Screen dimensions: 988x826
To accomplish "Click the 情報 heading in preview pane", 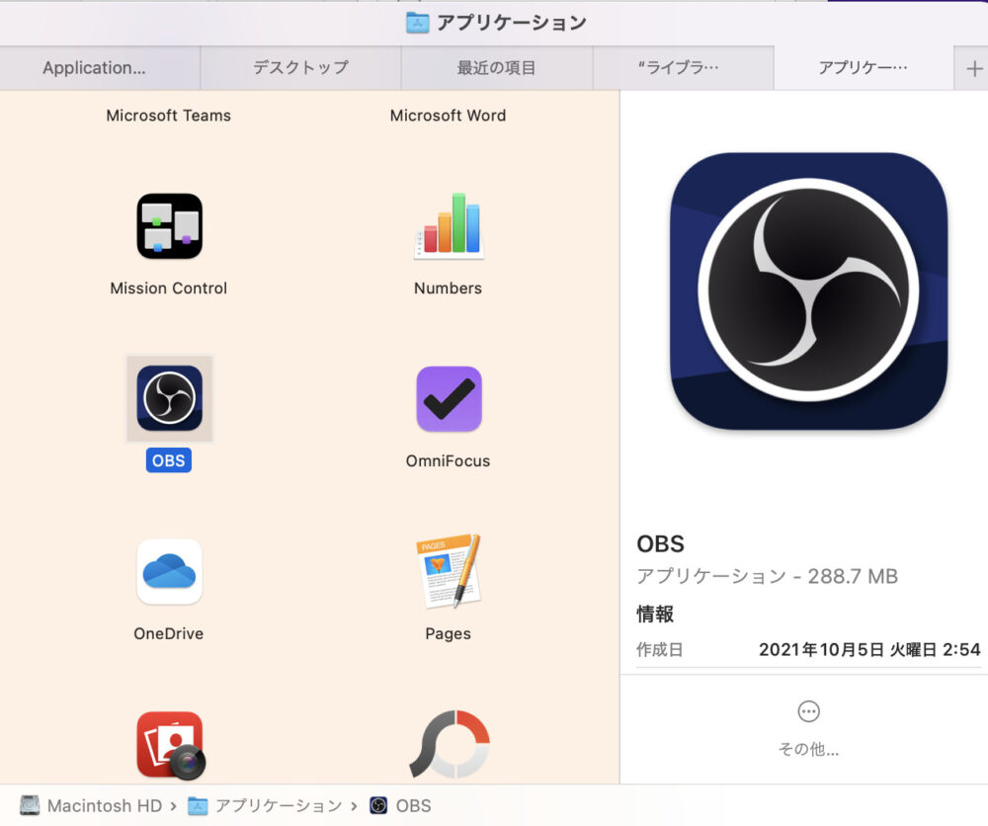I will (x=655, y=614).
